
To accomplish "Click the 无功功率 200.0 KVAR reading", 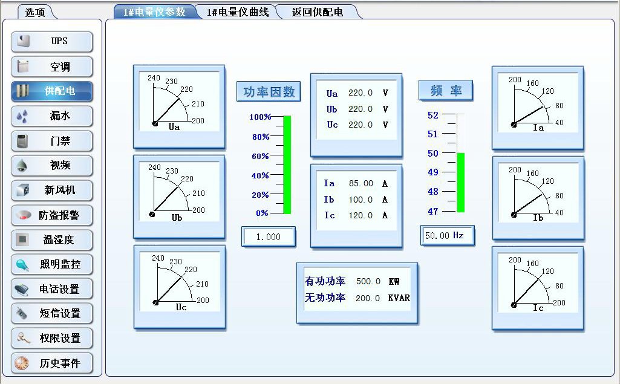I will tap(357, 298).
